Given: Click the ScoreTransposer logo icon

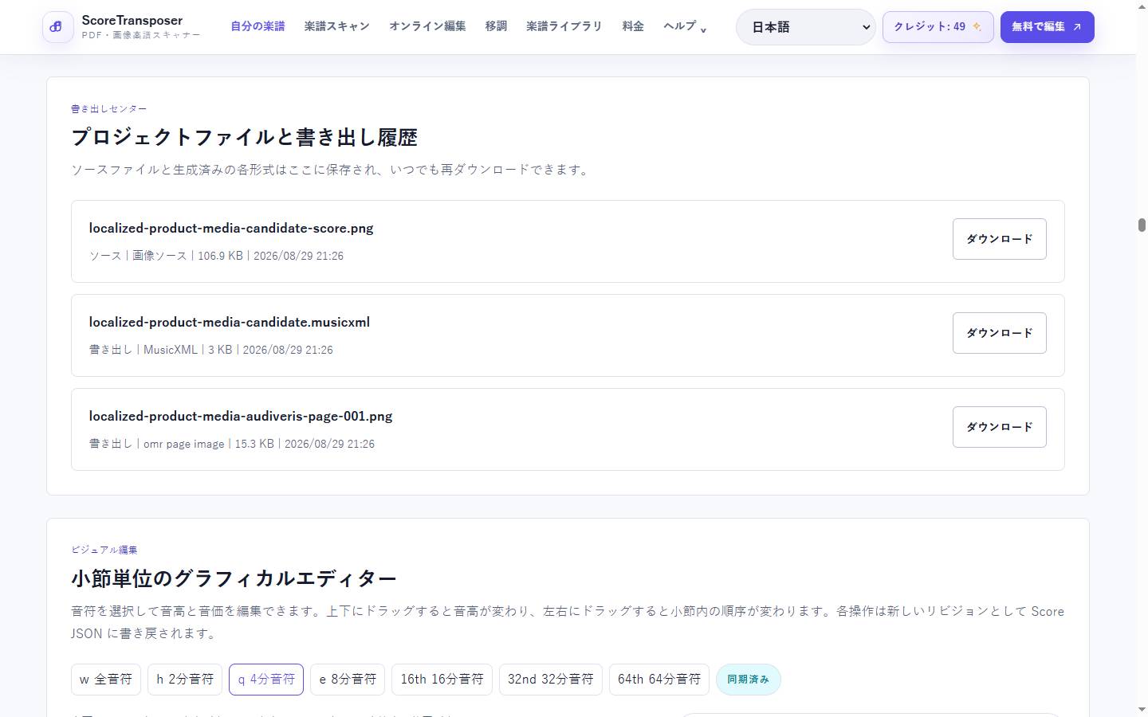Looking at the screenshot, I should pos(57,27).
